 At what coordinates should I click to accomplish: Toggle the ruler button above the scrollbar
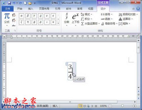pos(138,36)
